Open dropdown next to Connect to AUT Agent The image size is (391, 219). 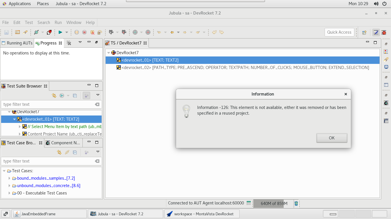click(43, 32)
